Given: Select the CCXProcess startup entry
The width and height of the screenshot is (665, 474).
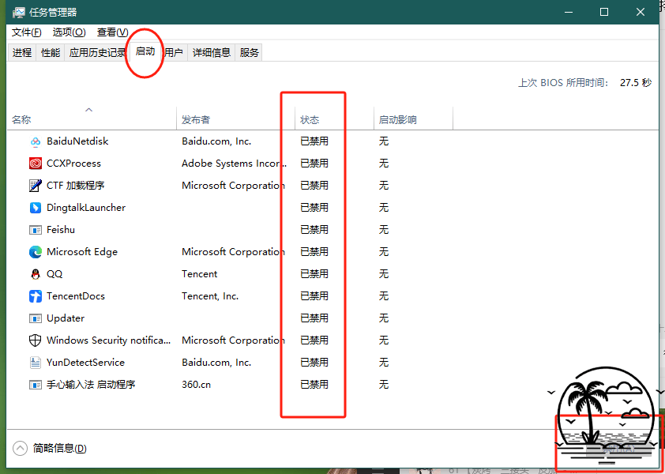Looking at the screenshot, I should point(332,164).
